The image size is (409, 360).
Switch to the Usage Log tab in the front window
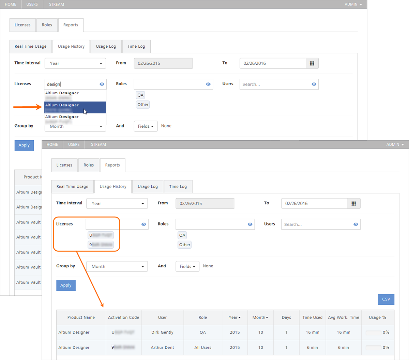click(x=148, y=187)
